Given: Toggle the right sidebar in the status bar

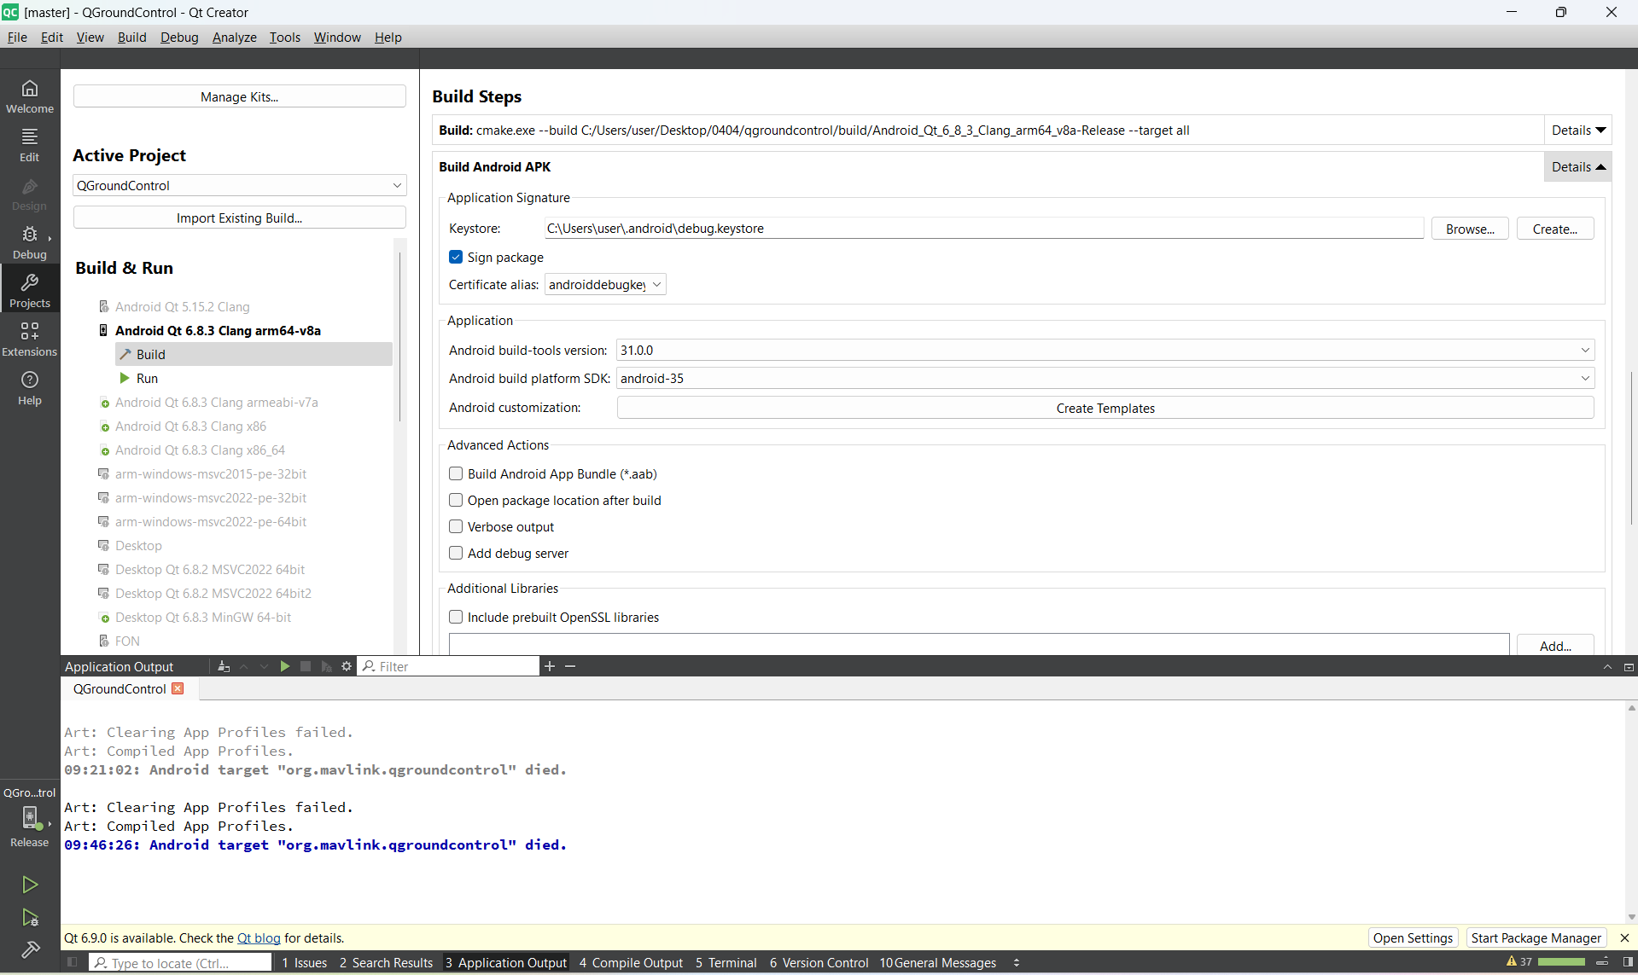Looking at the screenshot, I should [x=1628, y=962].
